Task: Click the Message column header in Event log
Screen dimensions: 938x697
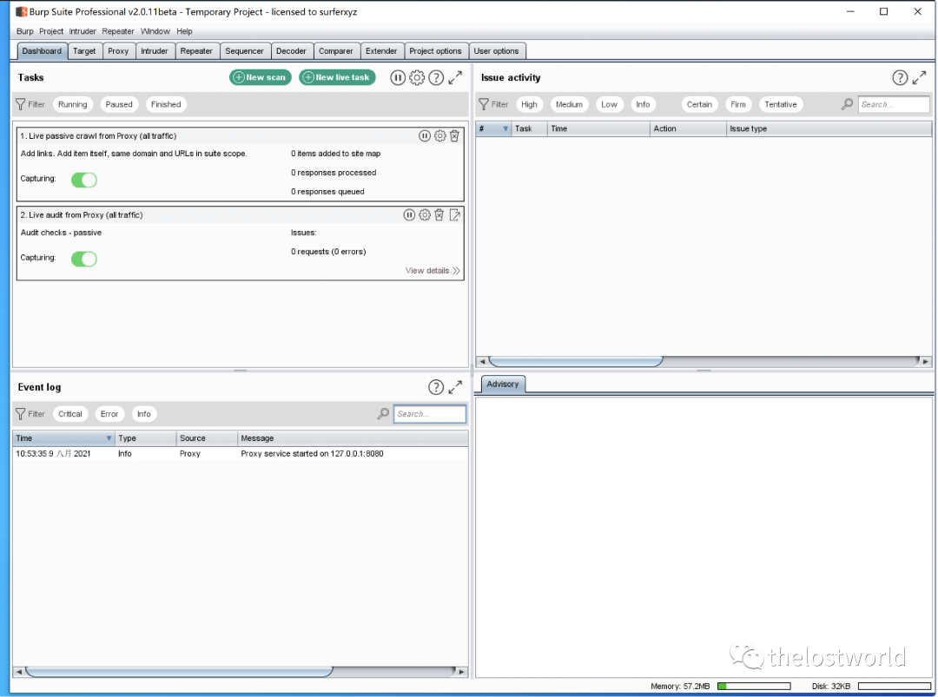Action: 353,438
